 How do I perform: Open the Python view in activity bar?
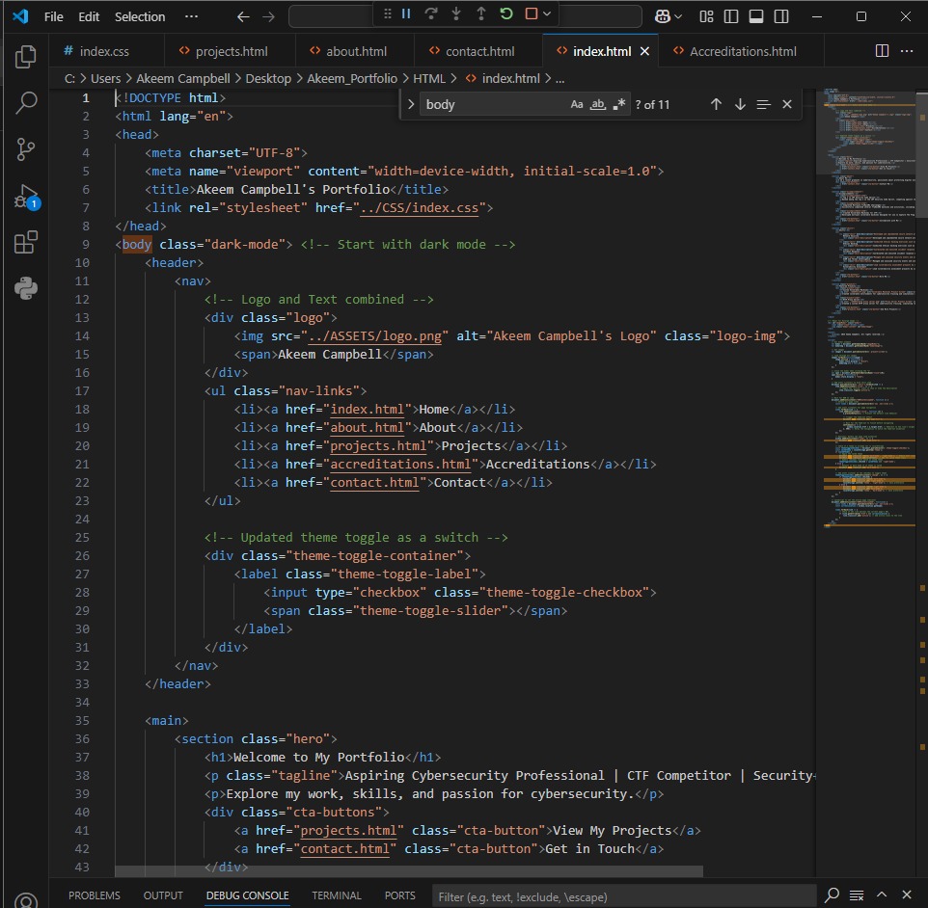[25, 288]
